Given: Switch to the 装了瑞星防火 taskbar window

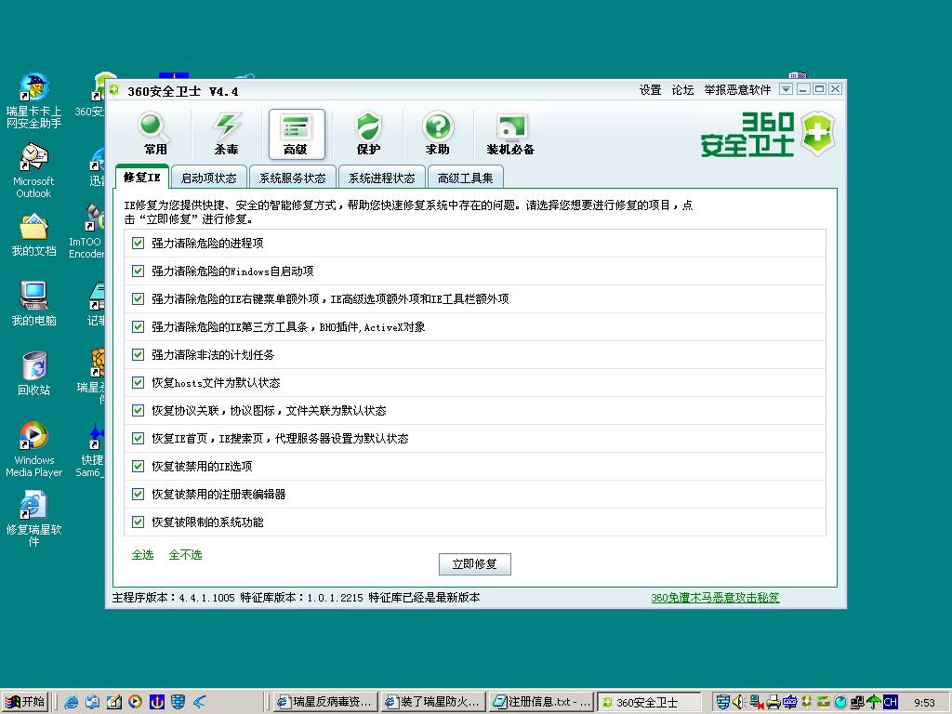Looking at the screenshot, I should (x=433, y=702).
